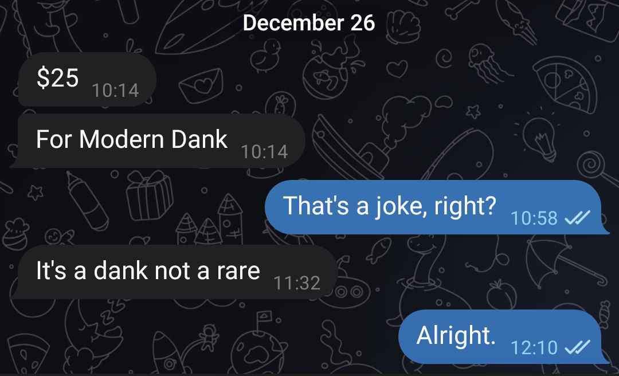The width and height of the screenshot is (619, 376).
Task: Click the read double-check next to 10:58
Action: (x=577, y=217)
